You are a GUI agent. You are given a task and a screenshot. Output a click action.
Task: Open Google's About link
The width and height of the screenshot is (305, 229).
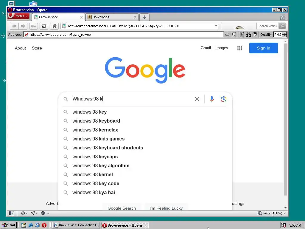pos(21,48)
